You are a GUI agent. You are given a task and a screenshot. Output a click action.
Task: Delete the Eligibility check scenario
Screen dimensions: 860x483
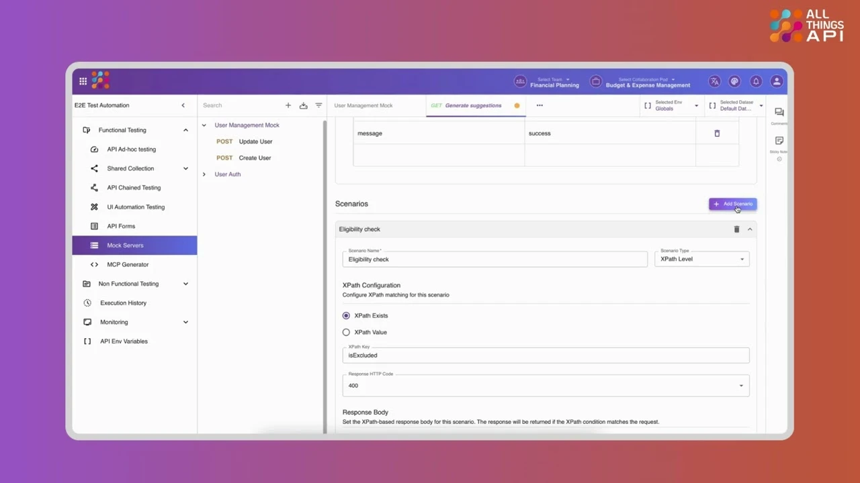736,229
